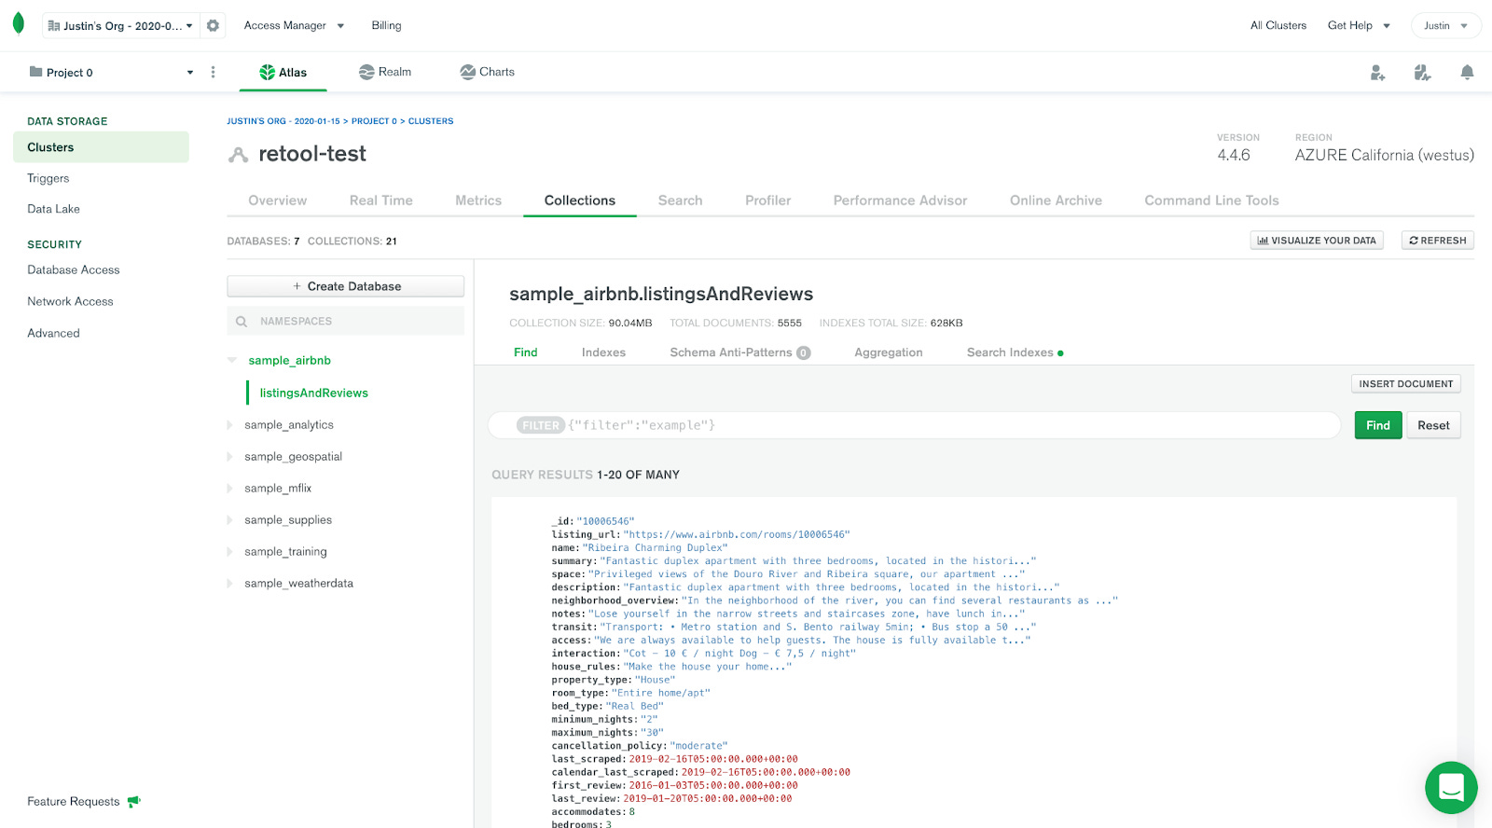This screenshot has height=828, width=1492.
Task: Click the All Clusters link
Action: [x=1278, y=25]
